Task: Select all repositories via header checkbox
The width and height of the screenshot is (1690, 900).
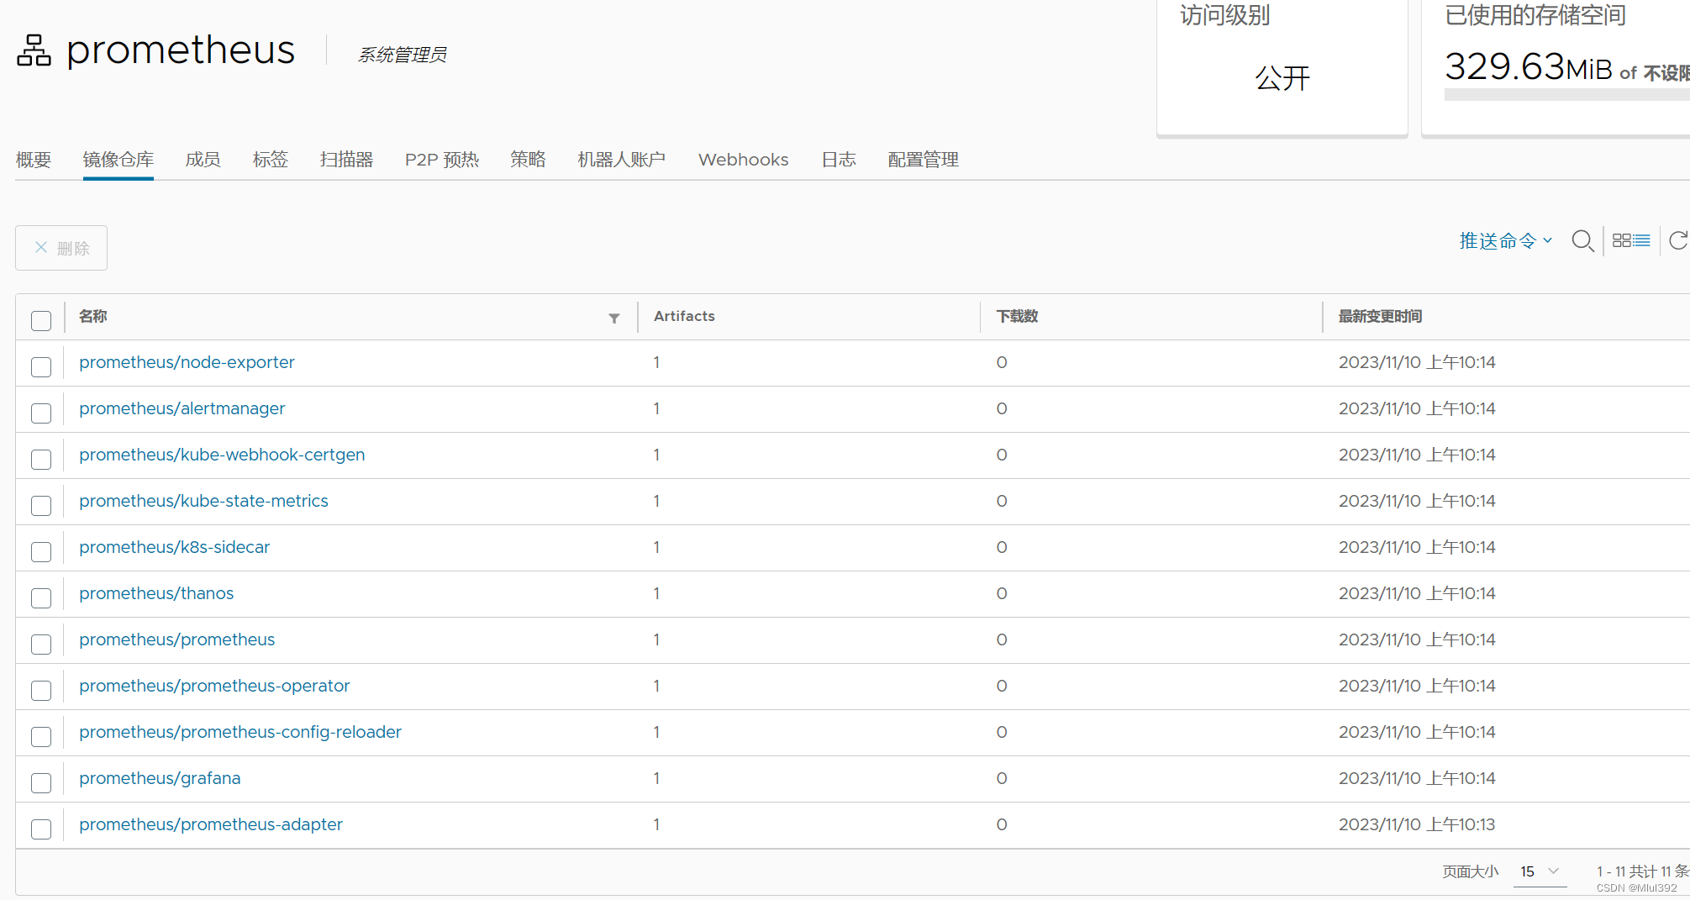Action: 41,320
